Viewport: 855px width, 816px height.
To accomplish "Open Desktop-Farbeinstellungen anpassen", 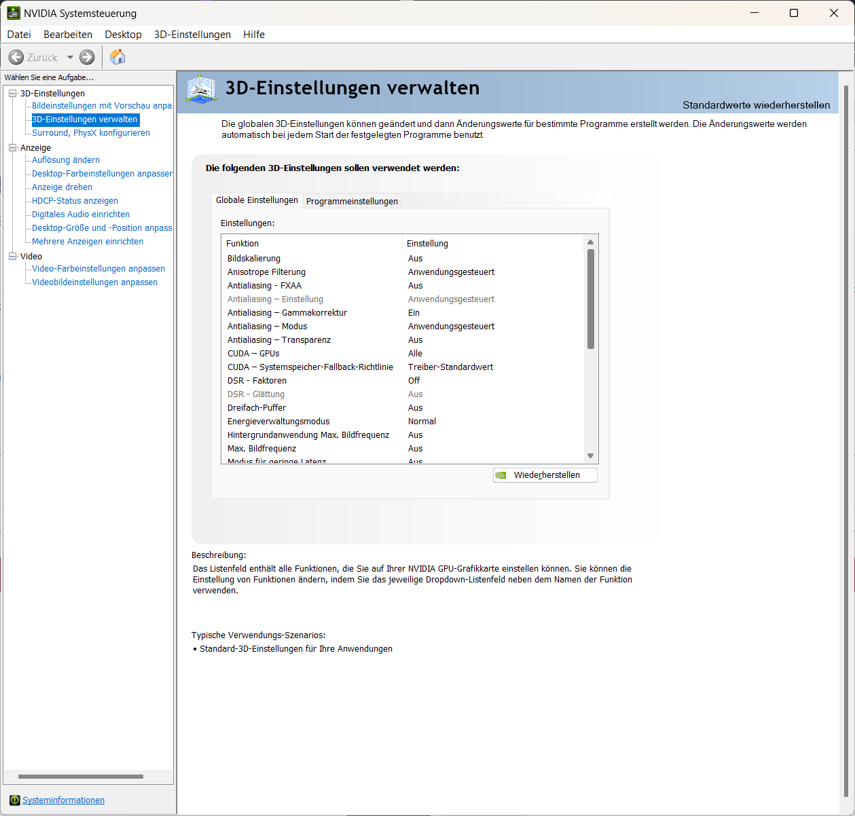I will tap(102, 174).
